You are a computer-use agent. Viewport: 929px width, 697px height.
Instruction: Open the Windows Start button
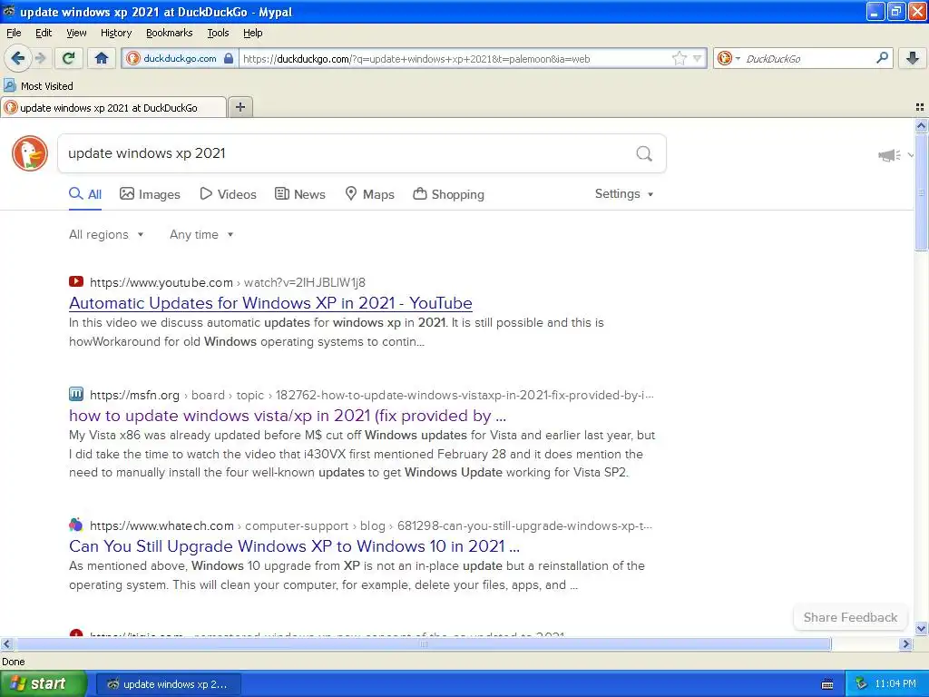pos(43,683)
